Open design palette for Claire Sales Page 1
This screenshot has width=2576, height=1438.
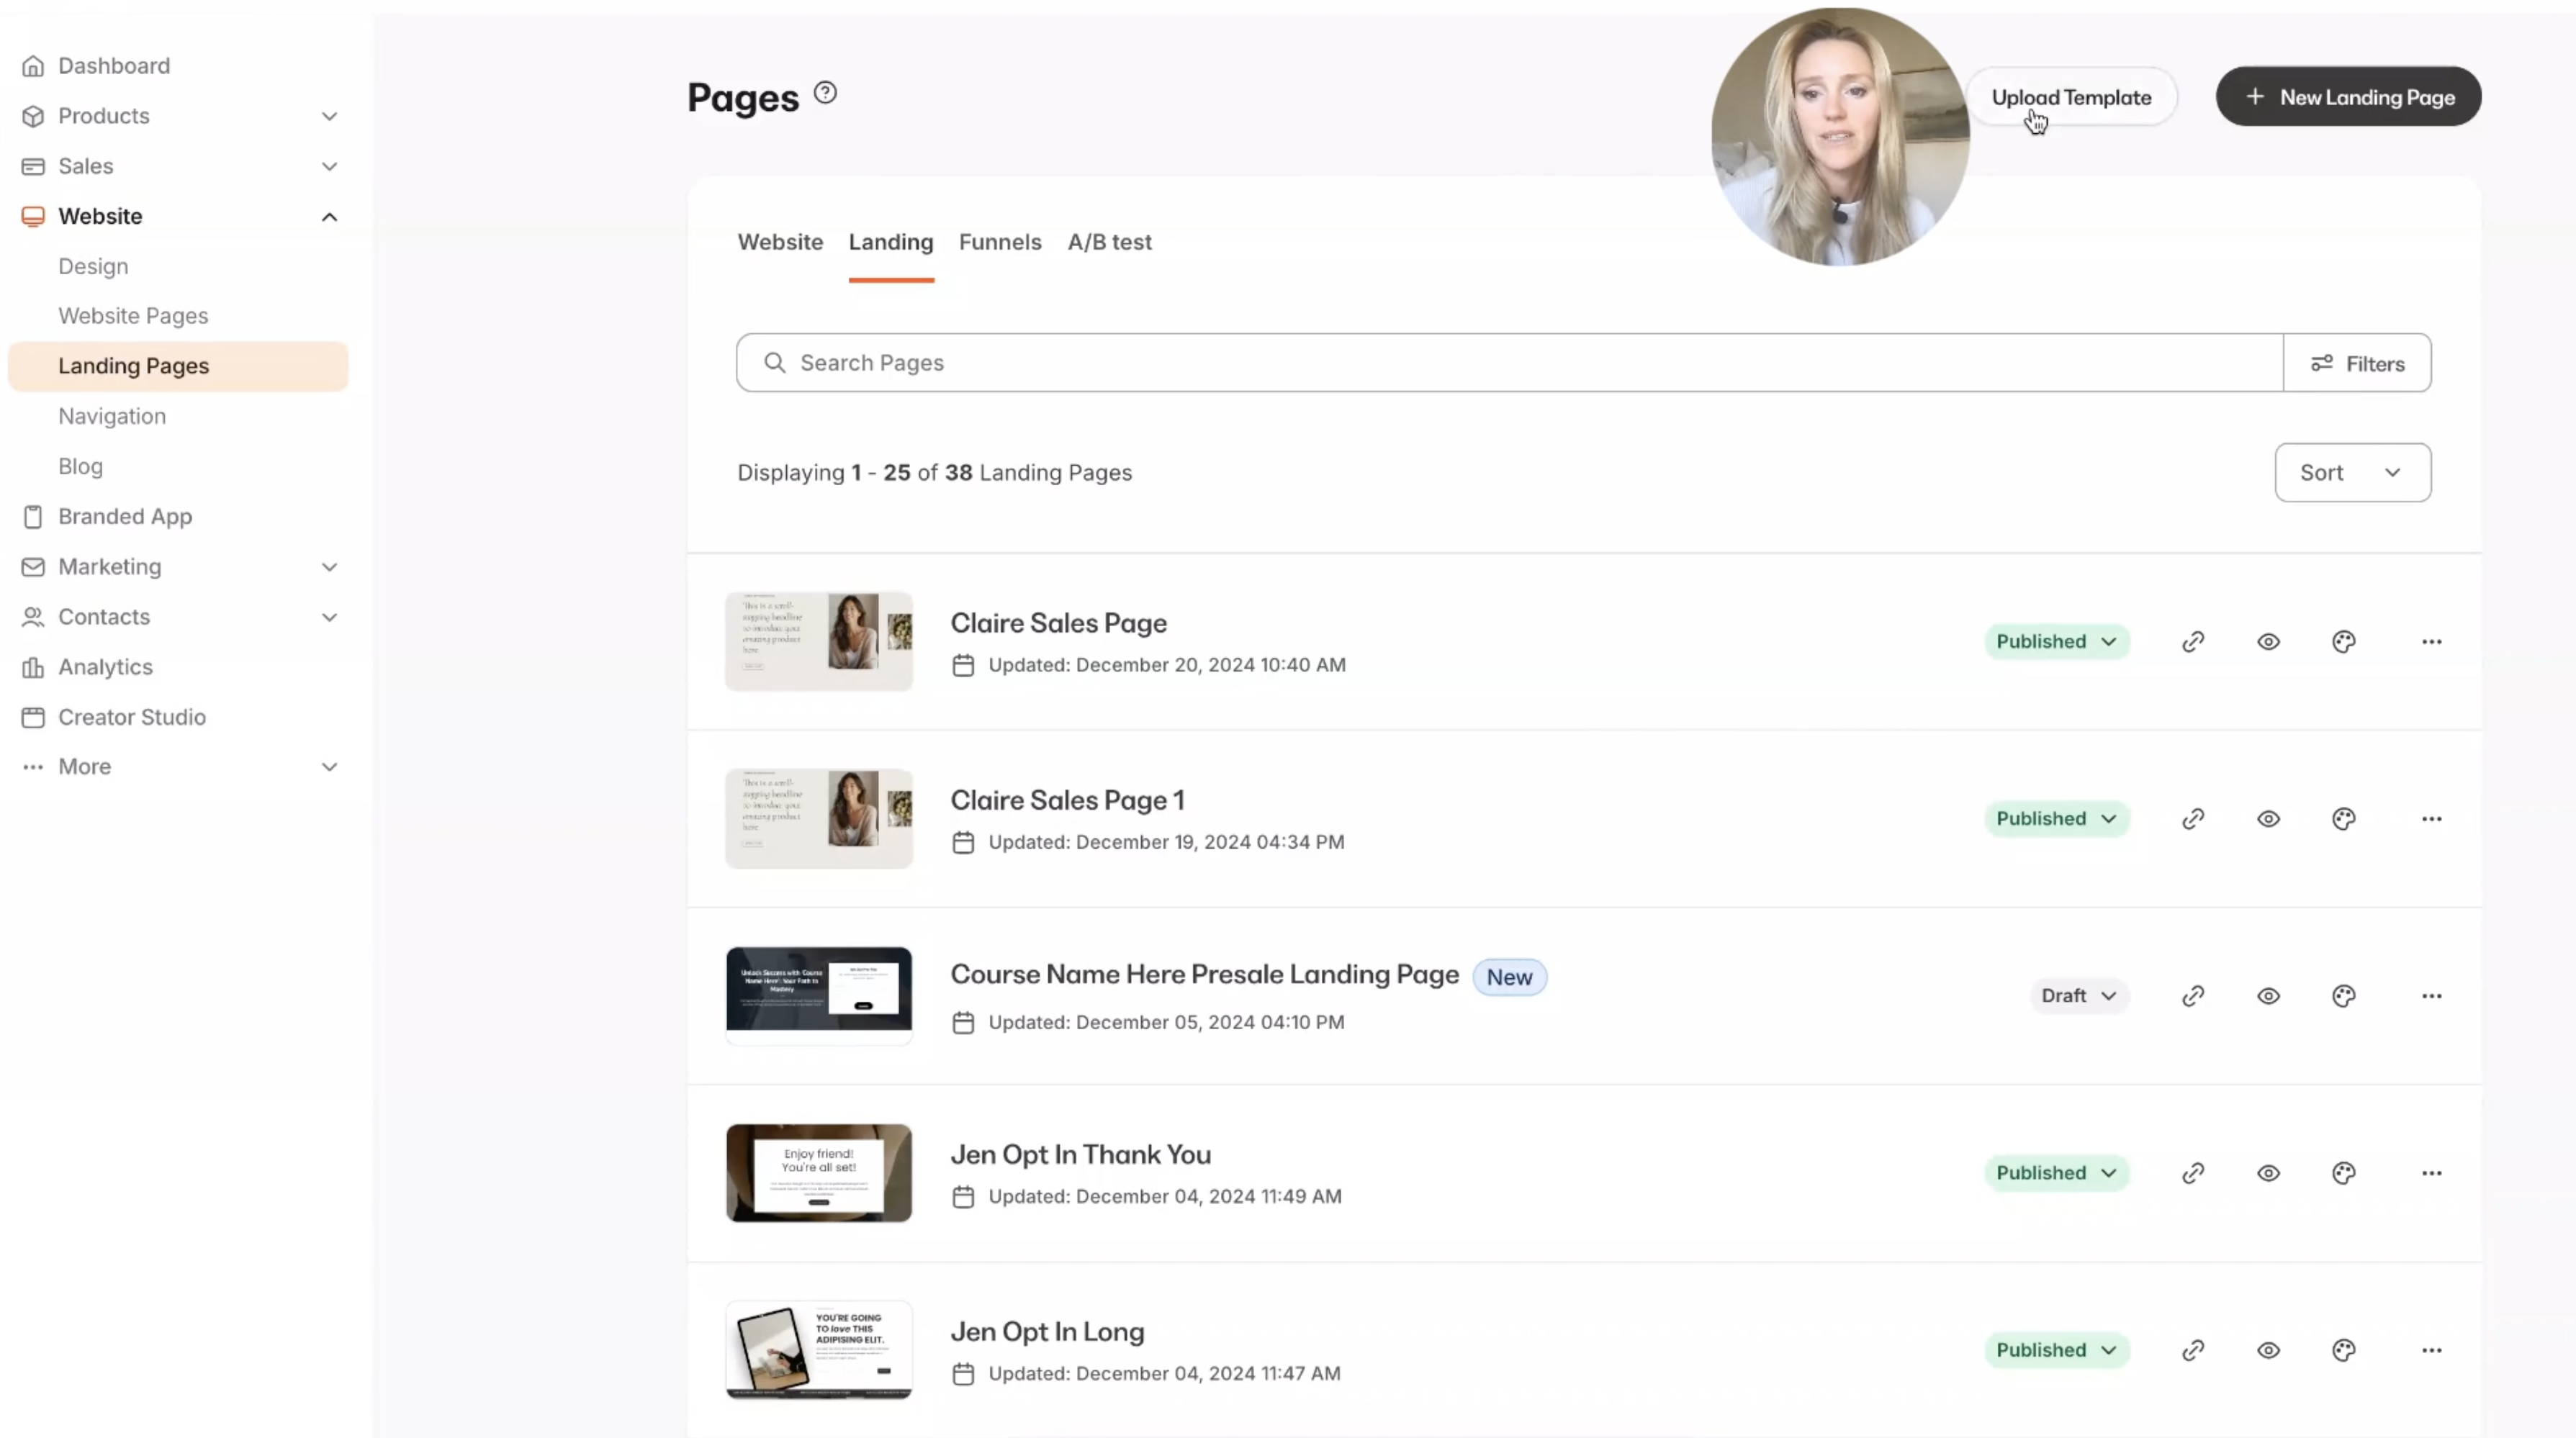(x=2344, y=819)
